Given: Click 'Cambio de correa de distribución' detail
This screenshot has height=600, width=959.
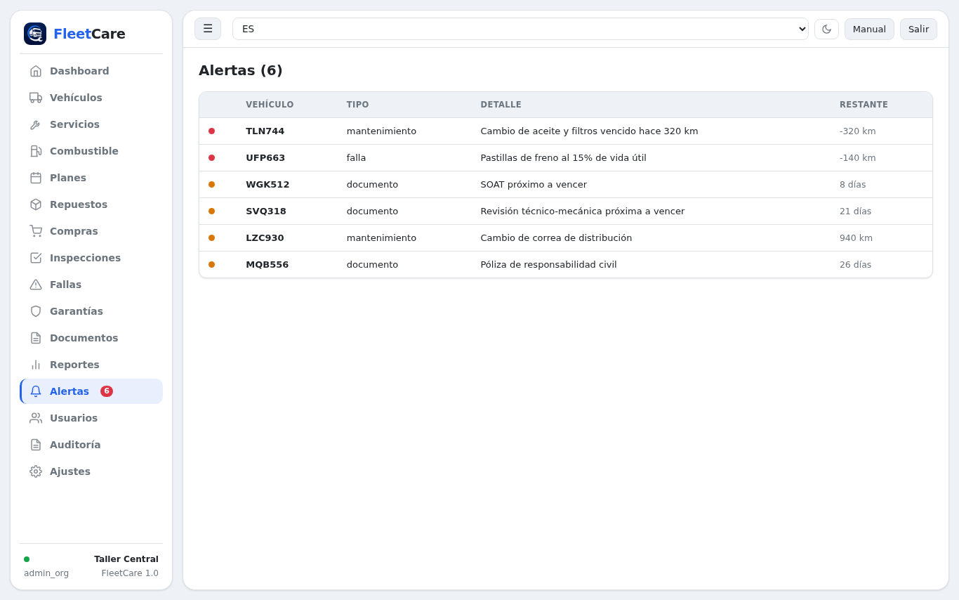Looking at the screenshot, I should point(556,238).
